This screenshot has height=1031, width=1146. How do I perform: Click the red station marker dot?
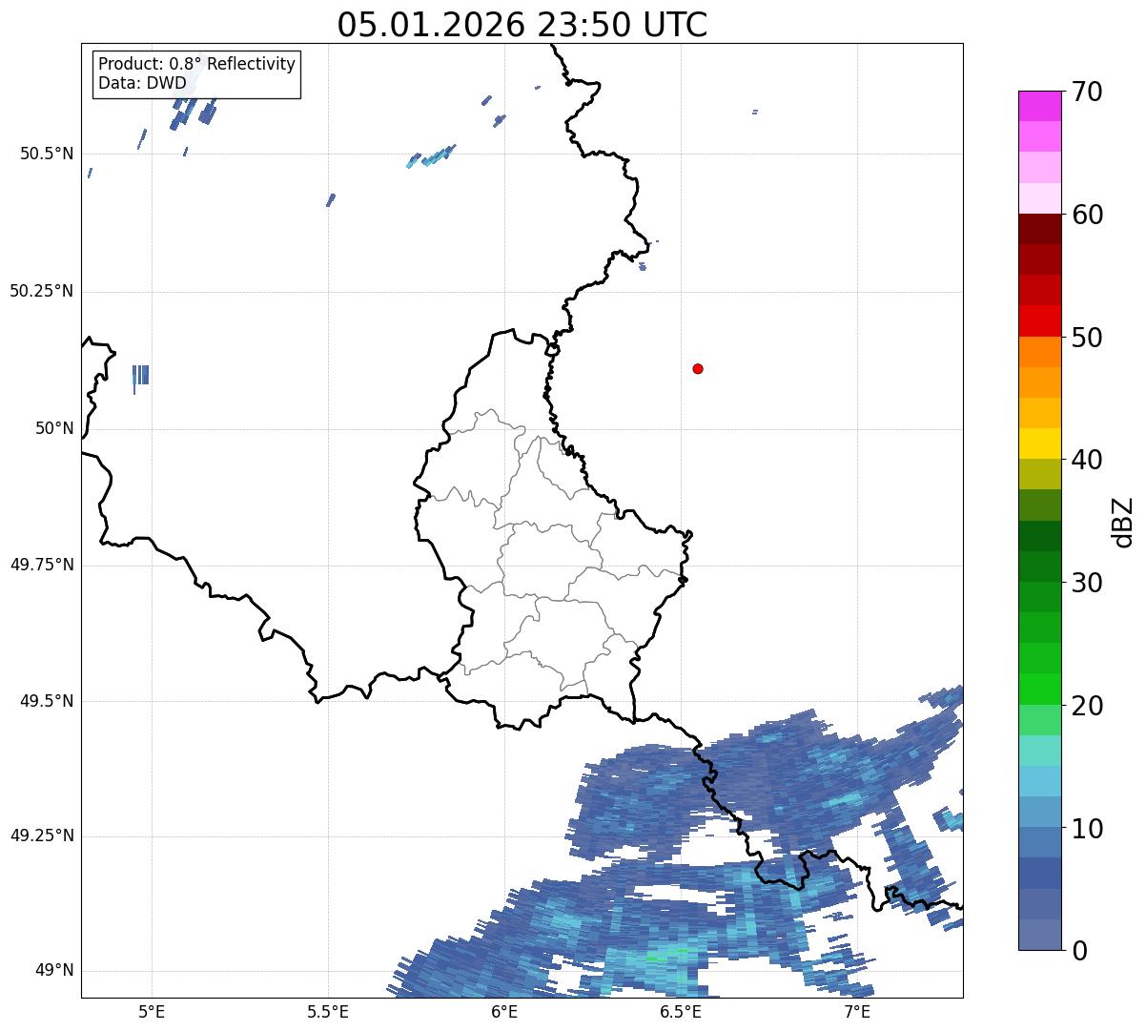point(698,368)
